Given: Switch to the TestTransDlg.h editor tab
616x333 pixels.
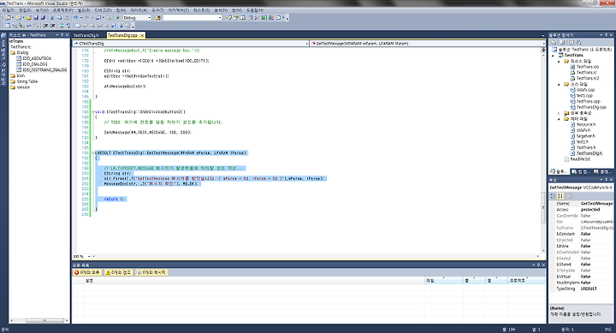Looking at the screenshot, I should coord(86,35).
